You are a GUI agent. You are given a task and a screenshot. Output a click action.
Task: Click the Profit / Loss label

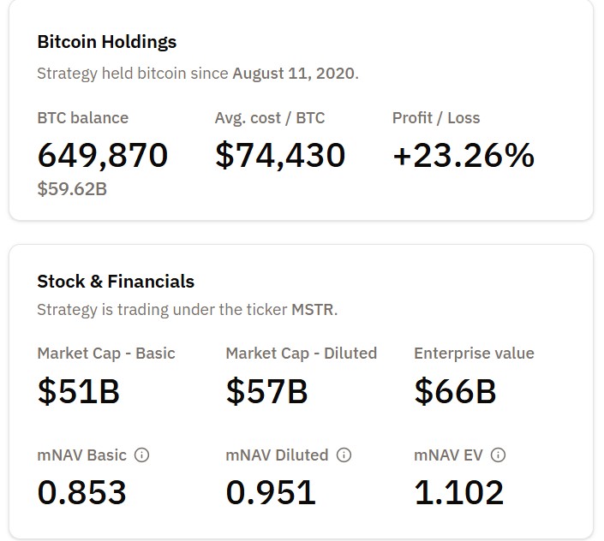tap(435, 117)
